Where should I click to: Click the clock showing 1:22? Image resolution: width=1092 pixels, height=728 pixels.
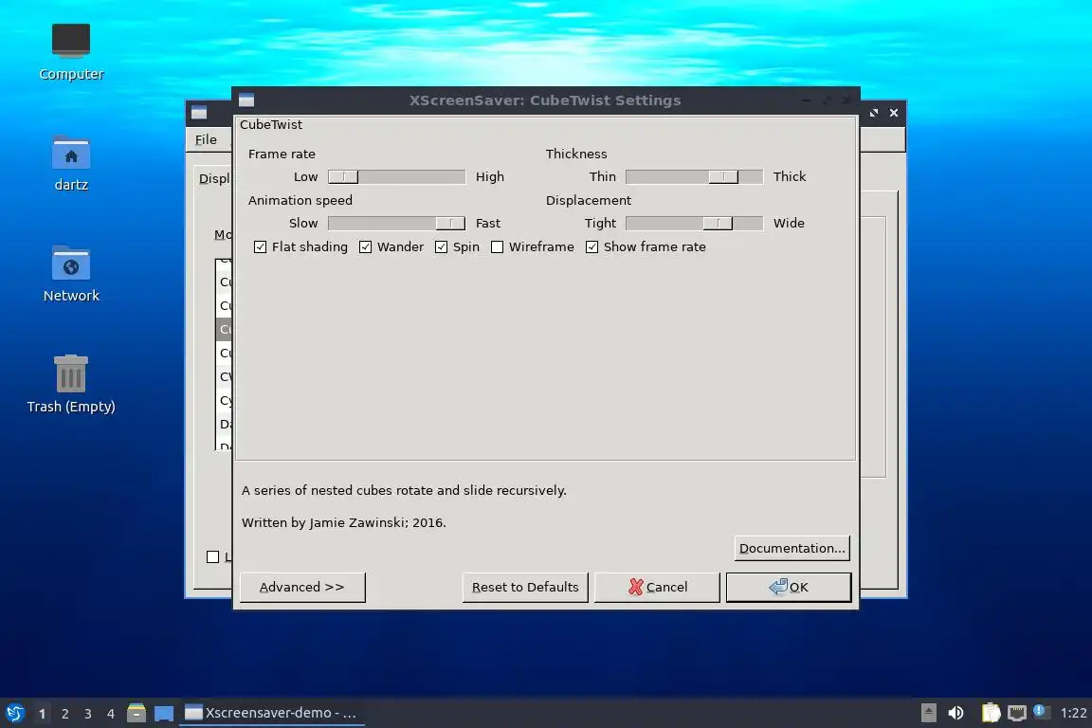tap(1073, 713)
